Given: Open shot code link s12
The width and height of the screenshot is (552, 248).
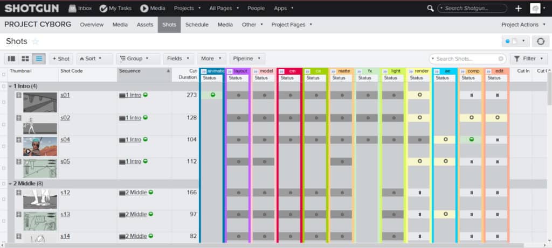Looking at the screenshot, I should [x=65, y=193].
